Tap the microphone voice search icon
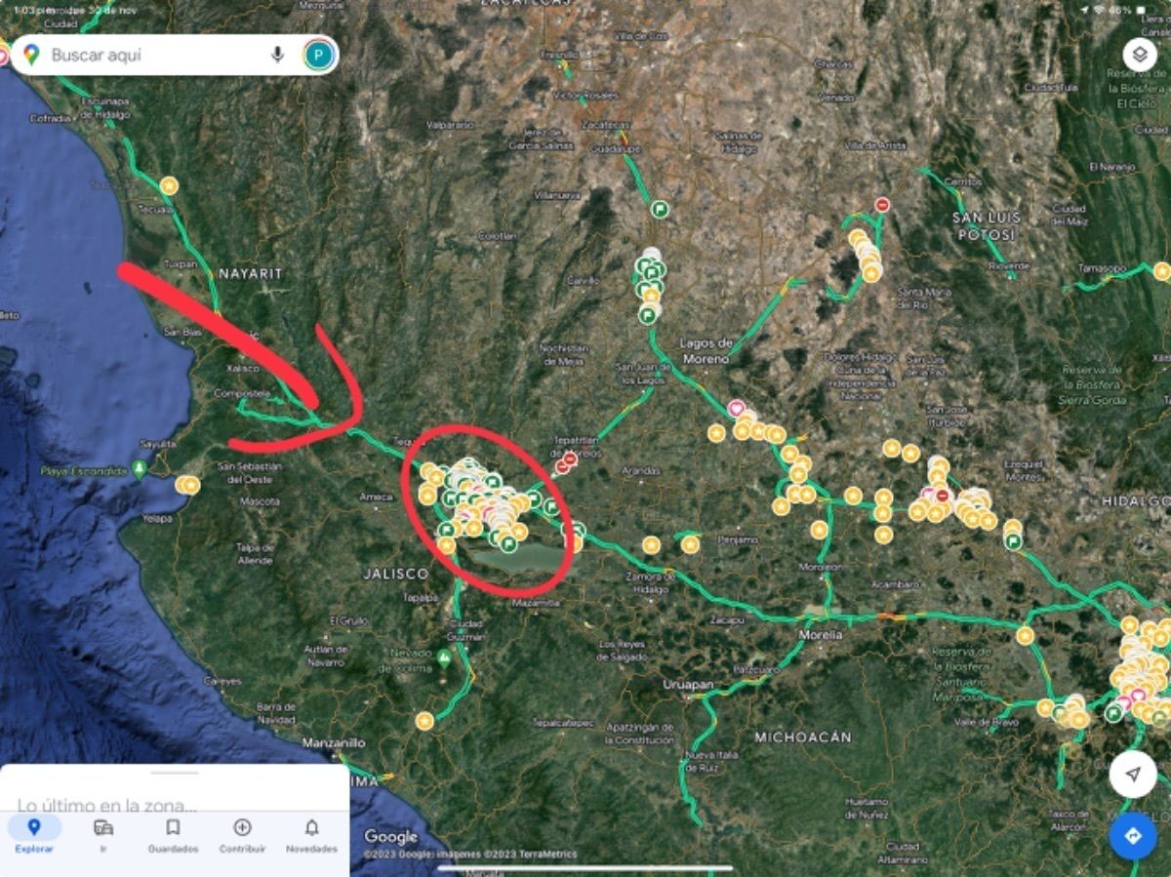The height and width of the screenshot is (877, 1171). click(x=277, y=55)
